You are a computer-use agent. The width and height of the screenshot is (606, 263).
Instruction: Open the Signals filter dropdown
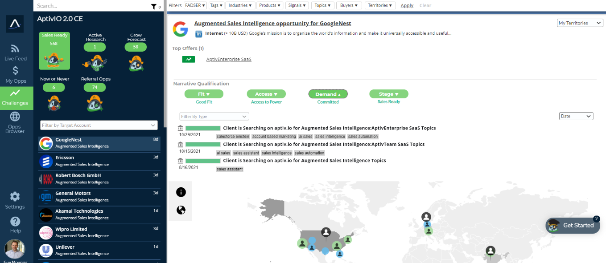[297, 5]
